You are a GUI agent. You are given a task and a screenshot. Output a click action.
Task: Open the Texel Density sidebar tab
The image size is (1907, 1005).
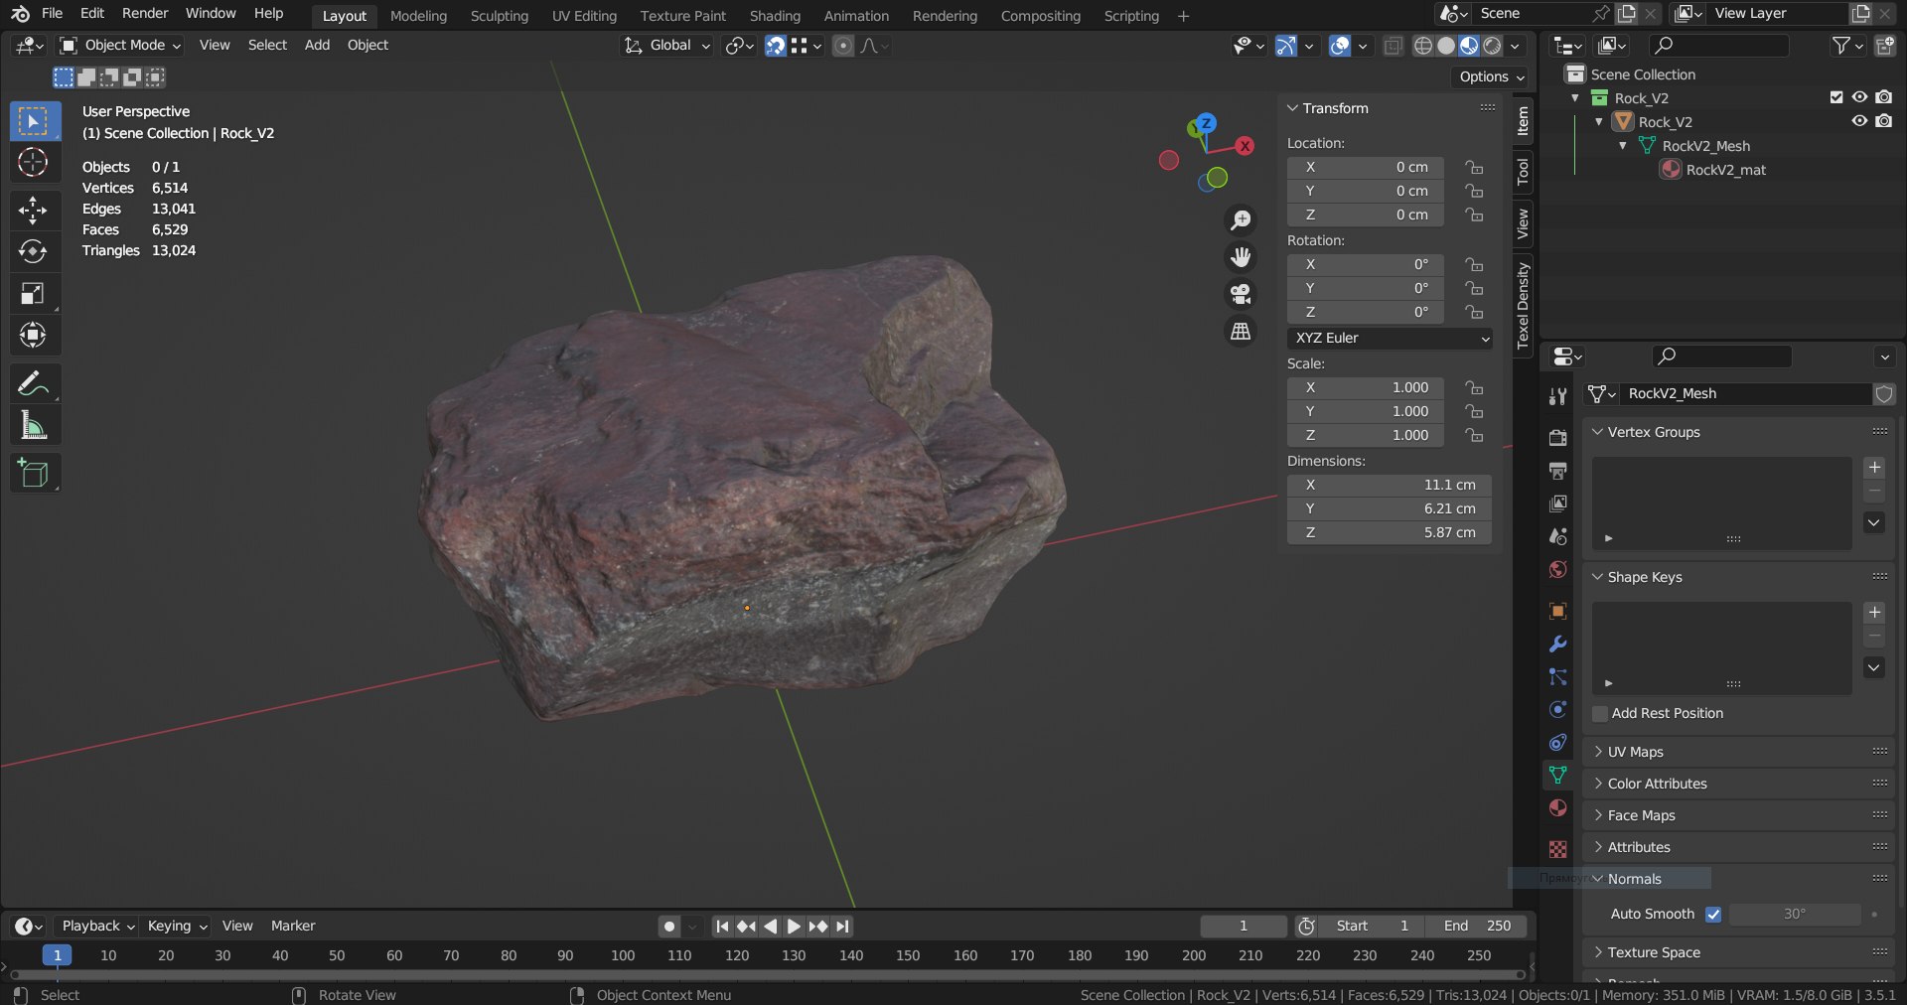pos(1523,306)
